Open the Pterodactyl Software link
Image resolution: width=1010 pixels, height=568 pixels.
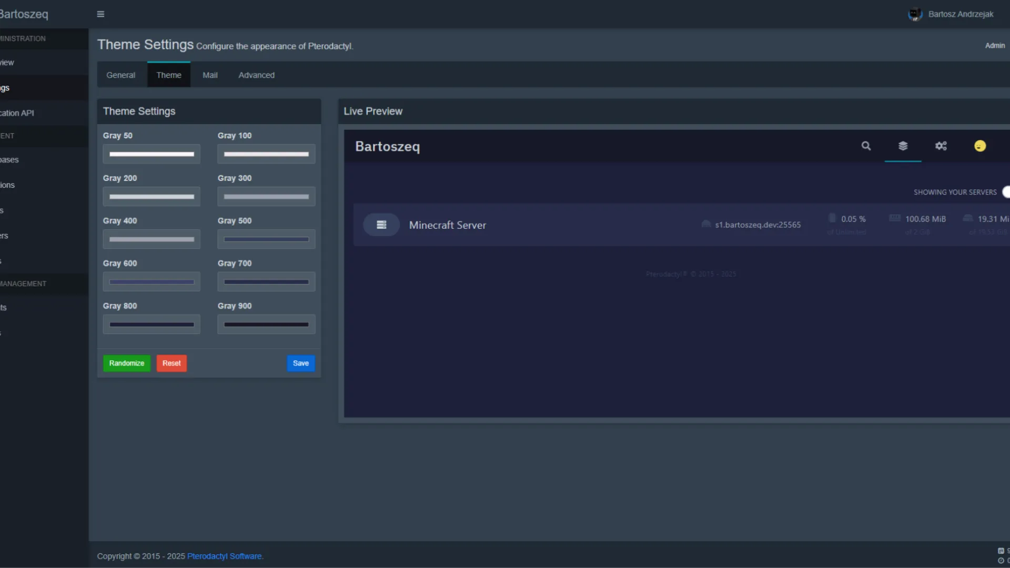[x=224, y=556]
